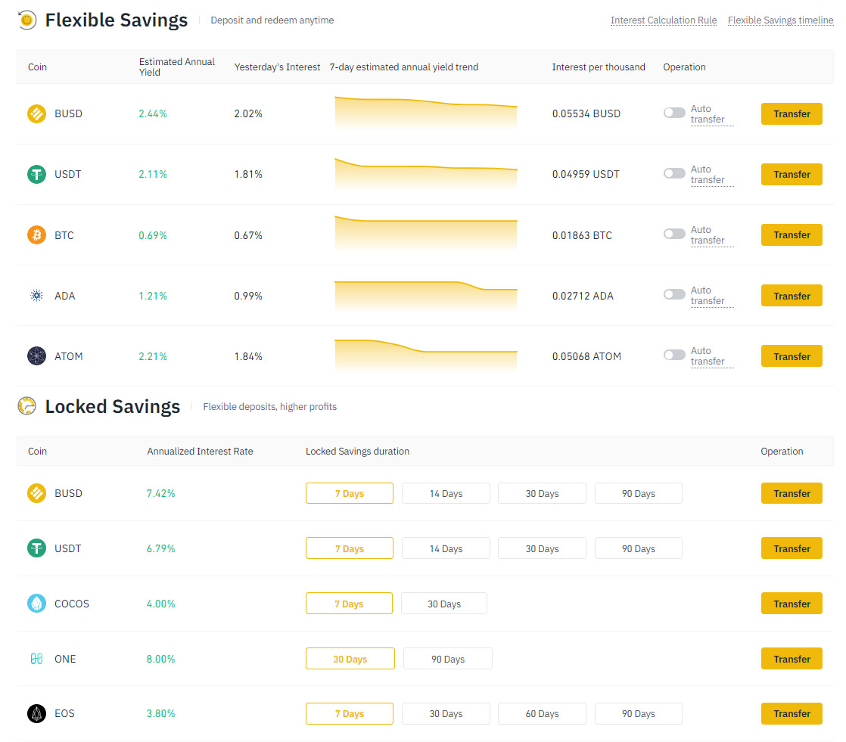The height and width of the screenshot is (742, 846).
Task: Click Transfer for flexible BUSD
Action: [792, 113]
